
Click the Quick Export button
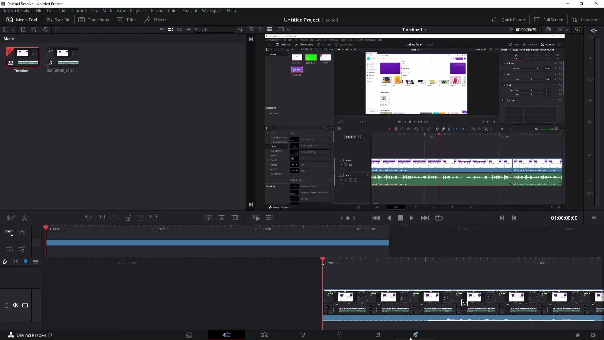click(x=509, y=20)
